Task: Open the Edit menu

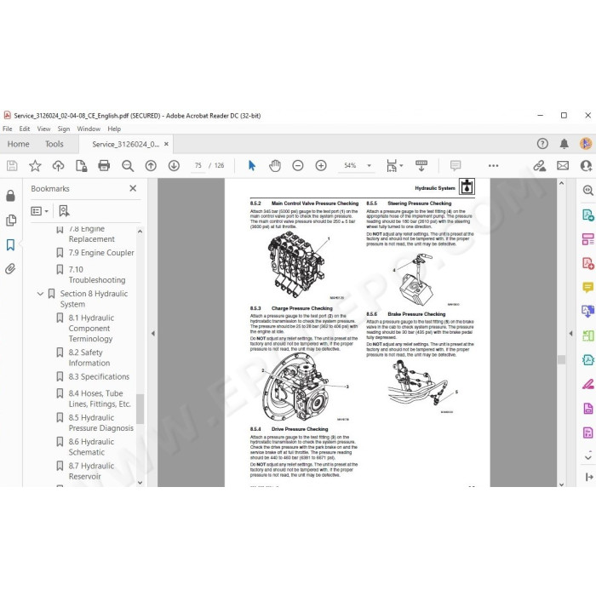Action: point(25,129)
